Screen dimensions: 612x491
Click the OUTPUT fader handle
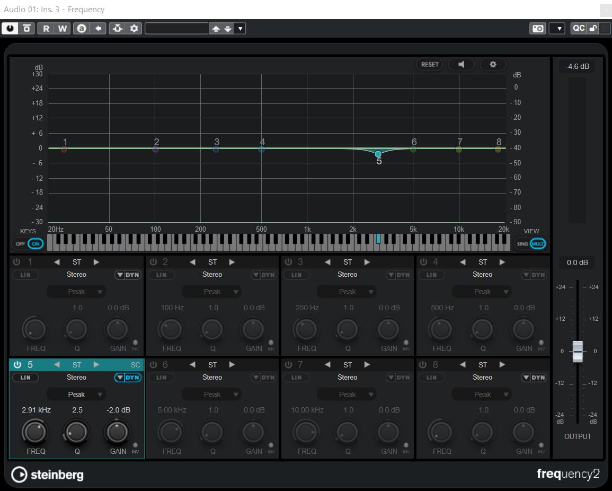click(578, 351)
